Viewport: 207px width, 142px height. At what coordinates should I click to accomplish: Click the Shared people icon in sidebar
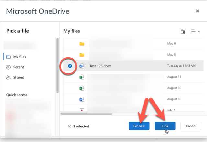click(8, 77)
